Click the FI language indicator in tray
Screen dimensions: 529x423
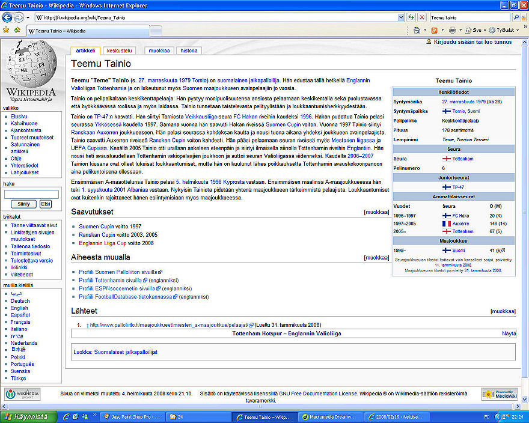click(x=486, y=417)
